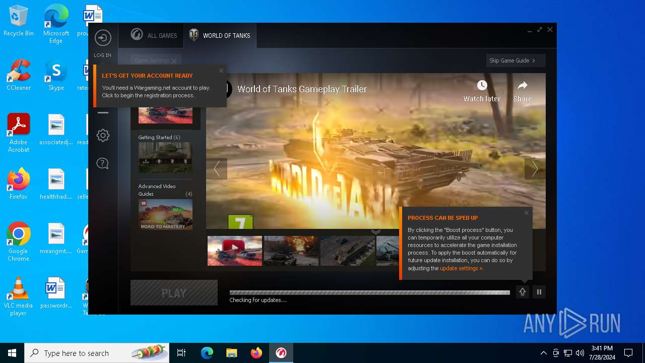645x363 pixels.
Task: Select the explosion battle thumbnail
Action: pyautogui.click(x=291, y=251)
